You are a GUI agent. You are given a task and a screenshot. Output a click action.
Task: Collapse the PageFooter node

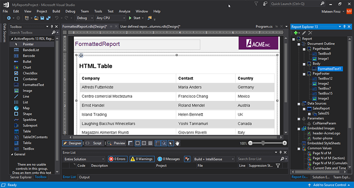[304, 74]
